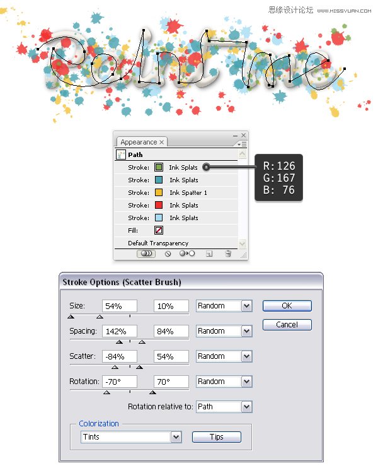Click the left Rotation slider handle
Viewport: 378px width, 473px height.
click(x=106, y=392)
